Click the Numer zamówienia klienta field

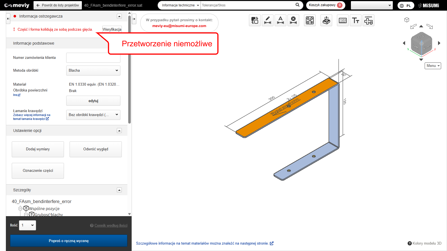point(93,58)
